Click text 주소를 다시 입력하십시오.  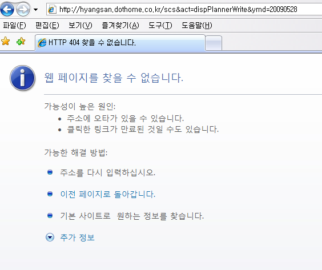(108, 172)
